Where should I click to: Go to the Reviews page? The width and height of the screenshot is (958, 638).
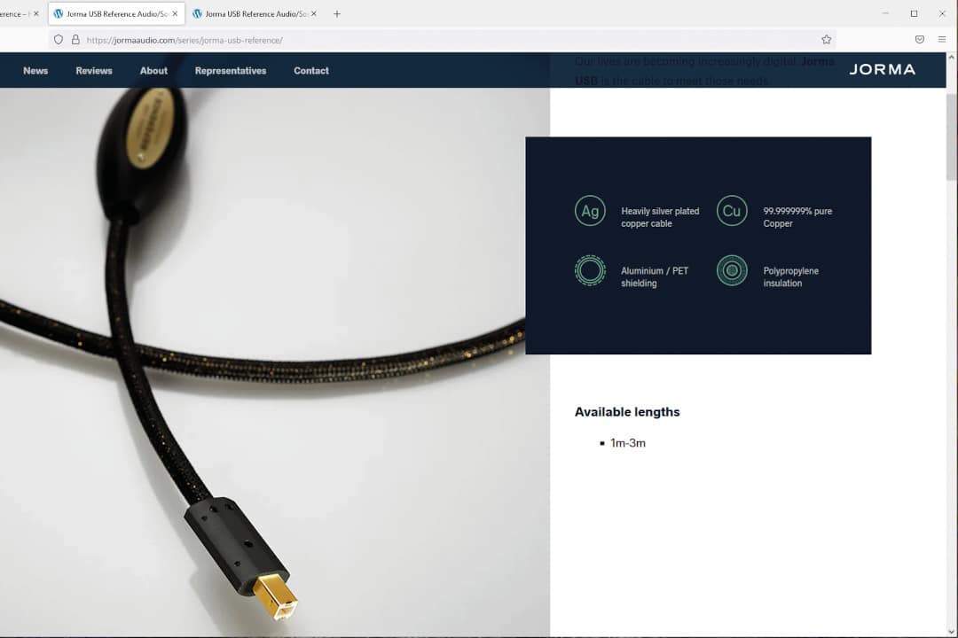click(94, 71)
